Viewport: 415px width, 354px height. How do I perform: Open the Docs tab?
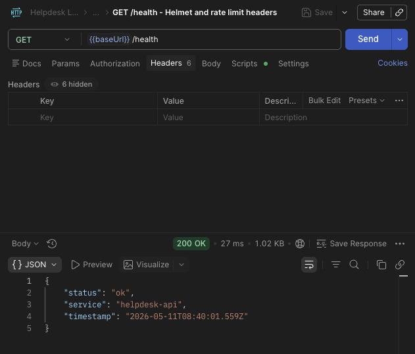[x=27, y=64]
